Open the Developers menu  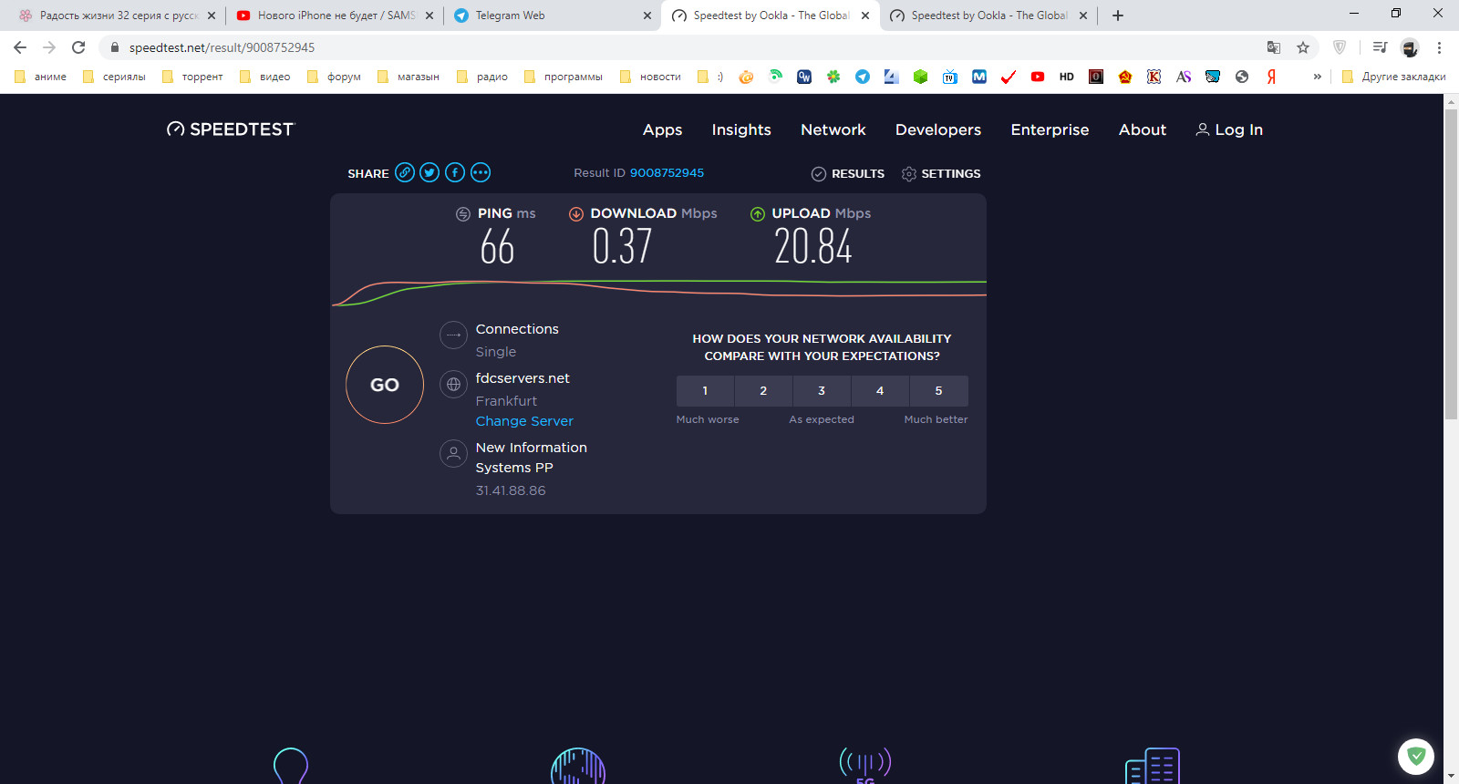[x=938, y=129]
